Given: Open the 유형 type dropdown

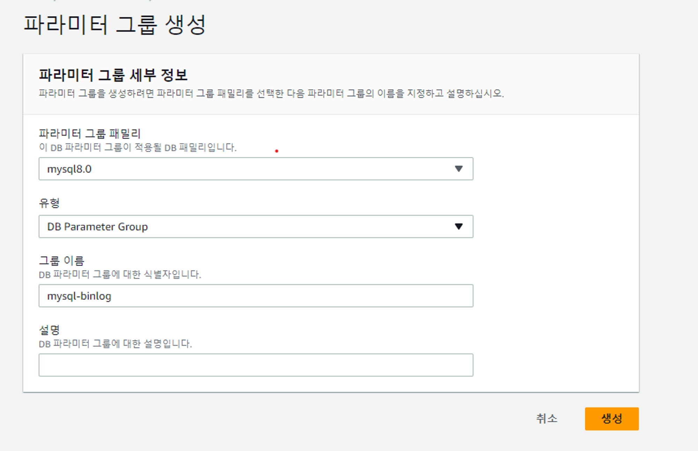Looking at the screenshot, I should click(x=255, y=227).
